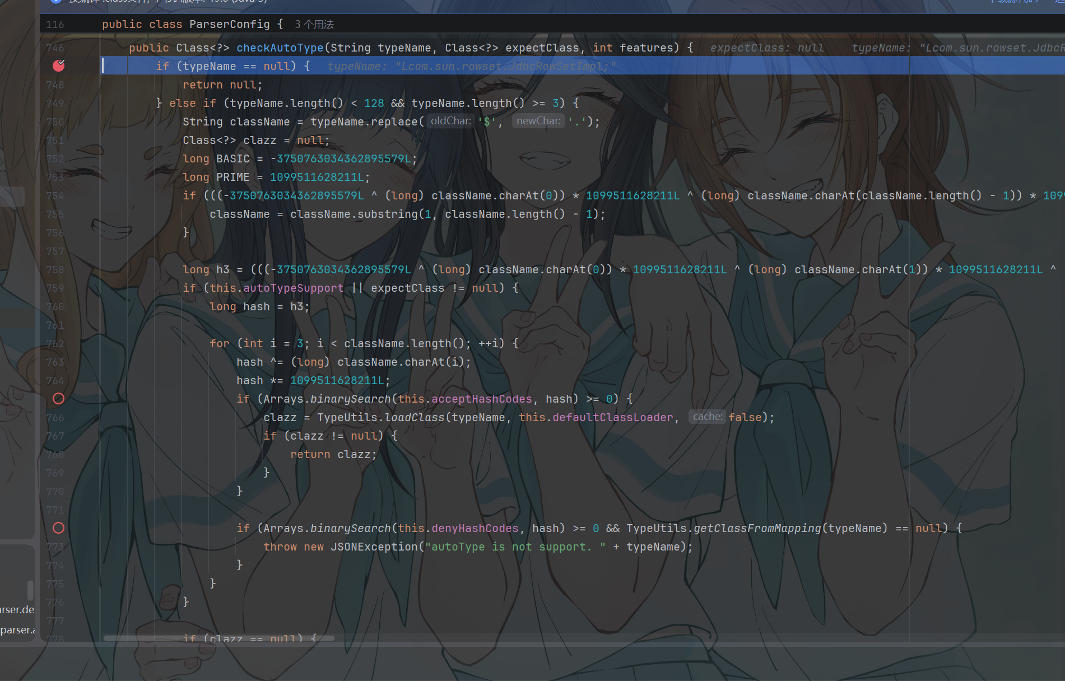Click line number 116 in the gutter
1065x681 pixels.
coord(55,25)
